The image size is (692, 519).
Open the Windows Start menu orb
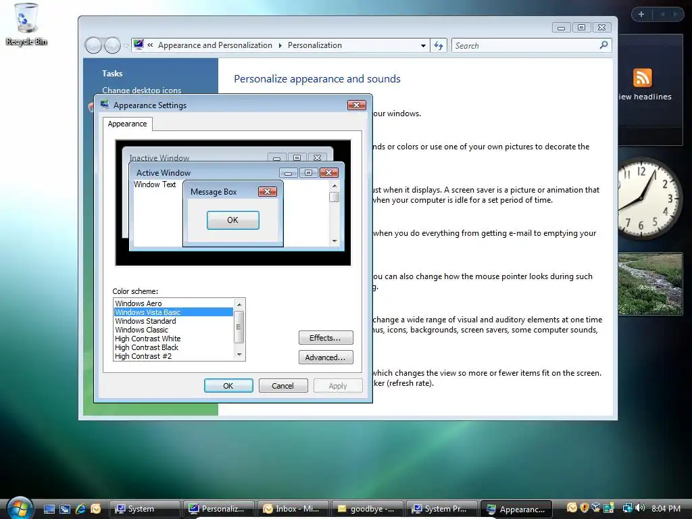pos(20,508)
